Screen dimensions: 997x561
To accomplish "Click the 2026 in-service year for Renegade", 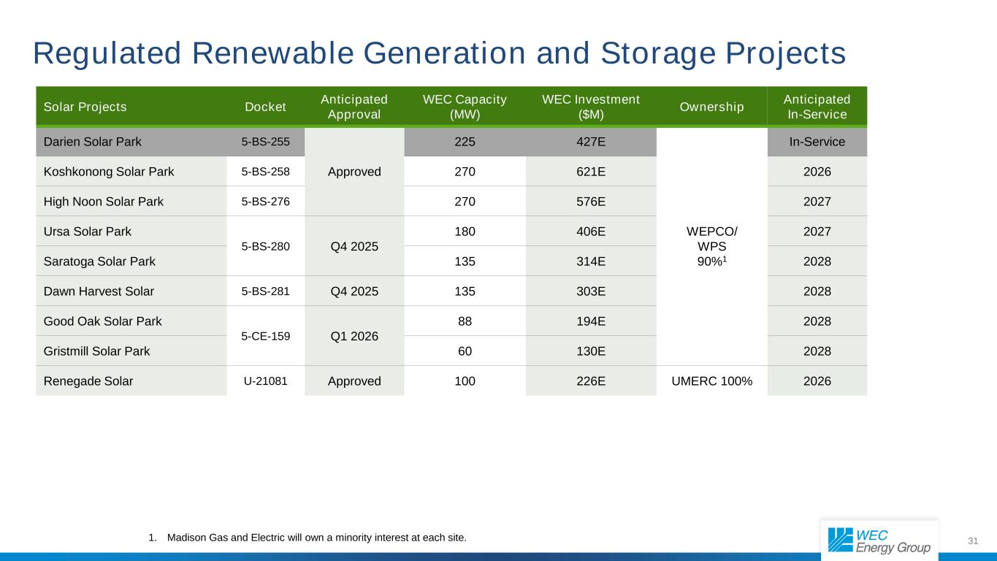I will point(817,381).
